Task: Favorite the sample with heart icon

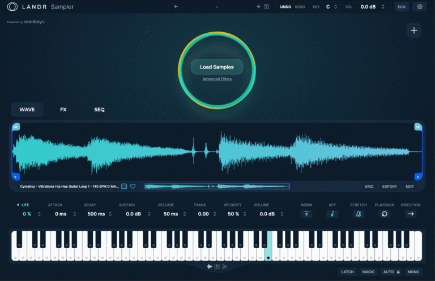Action: (x=133, y=187)
